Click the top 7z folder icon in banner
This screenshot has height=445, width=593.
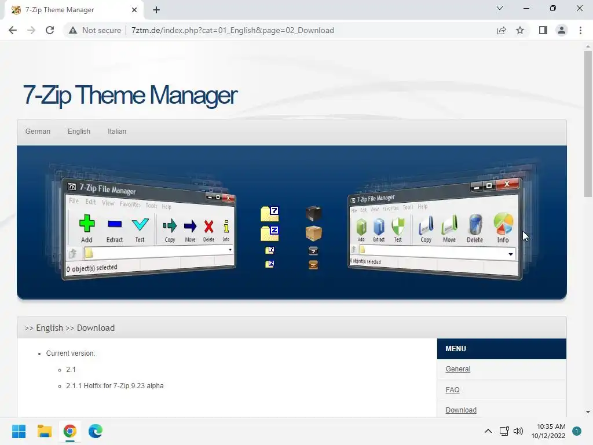coord(270,214)
